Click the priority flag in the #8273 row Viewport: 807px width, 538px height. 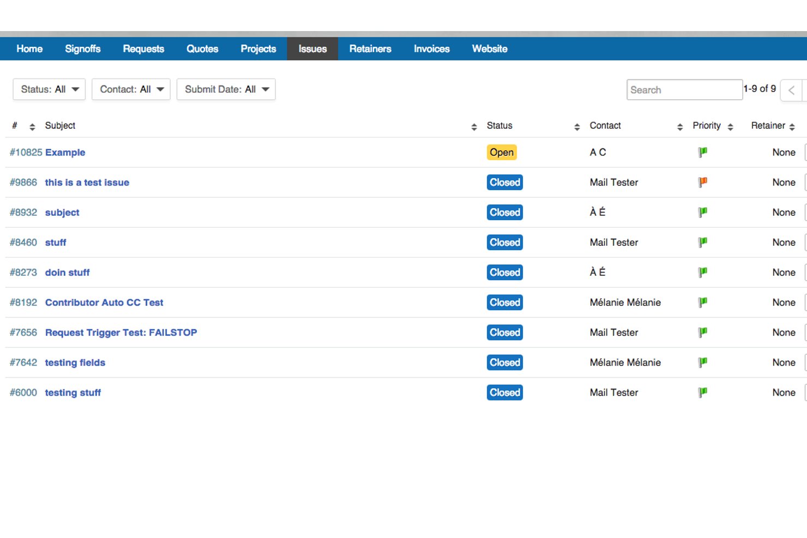tap(703, 272)
